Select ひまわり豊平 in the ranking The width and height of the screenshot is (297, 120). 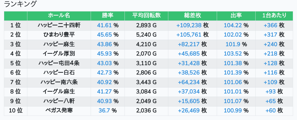(59, 35)
